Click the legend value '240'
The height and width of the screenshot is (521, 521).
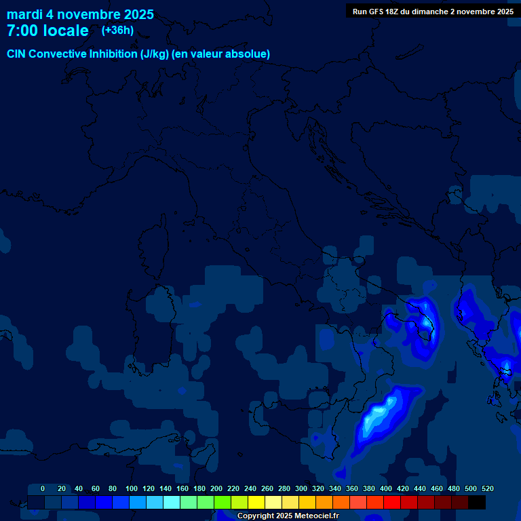(x=250, y=488)
